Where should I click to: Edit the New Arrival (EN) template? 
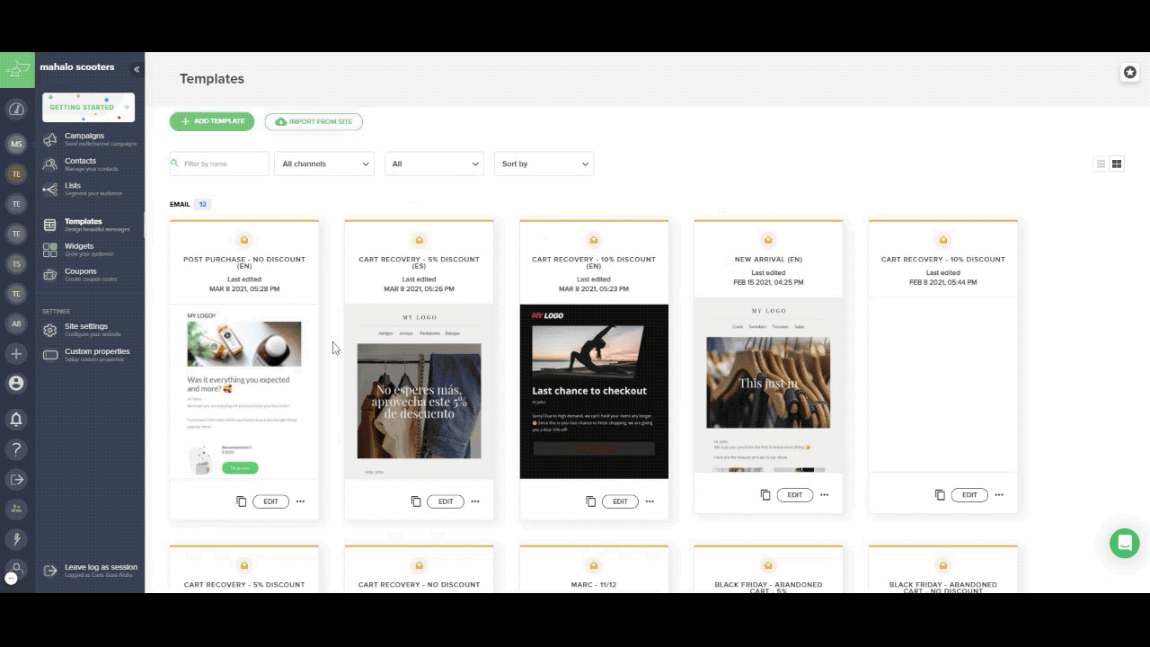(794, 494)
